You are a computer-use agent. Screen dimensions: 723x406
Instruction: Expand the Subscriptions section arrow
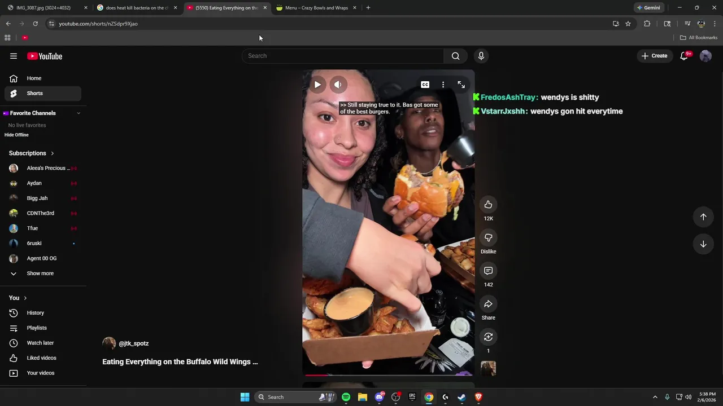click(53, 153)
